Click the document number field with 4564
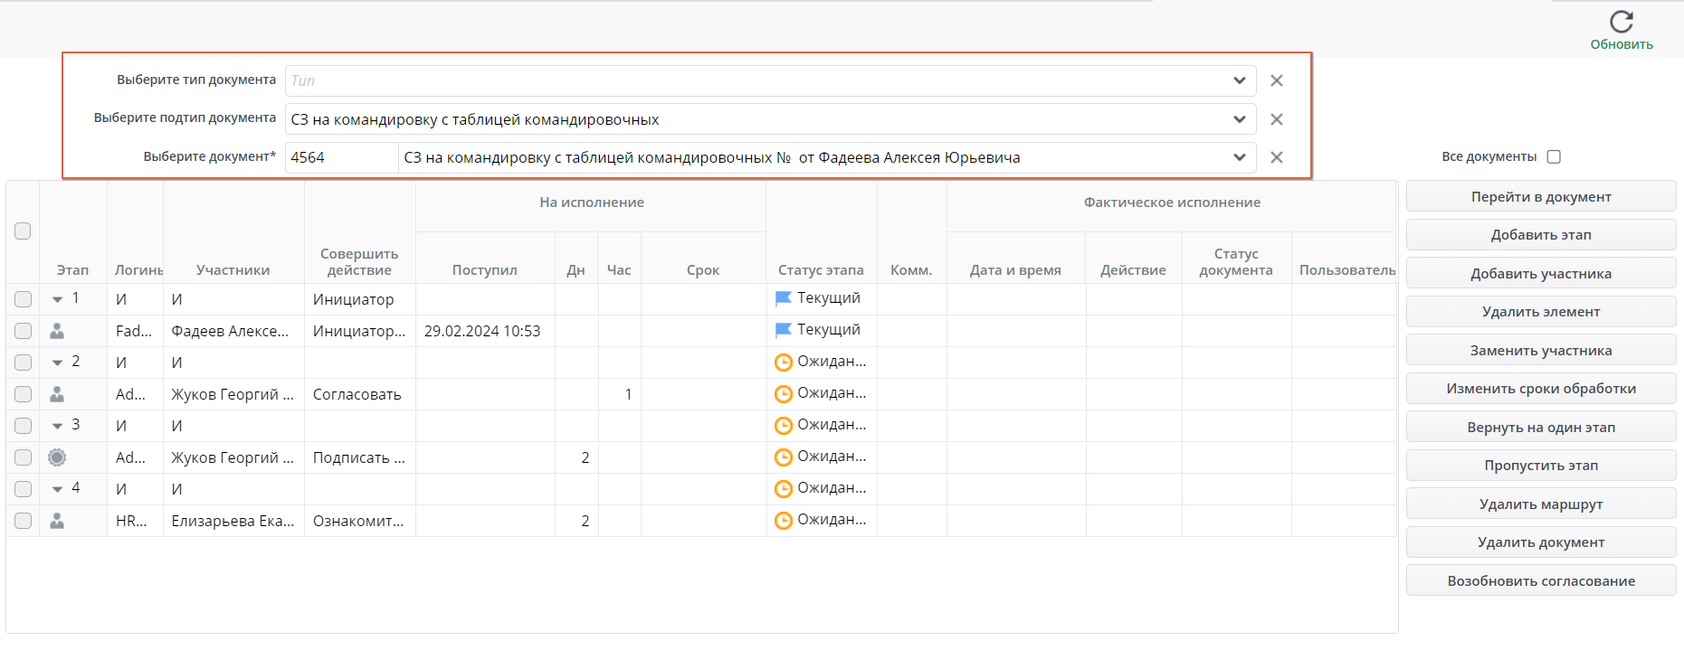This screenshot has height=669, width=1684. point(341,157)
